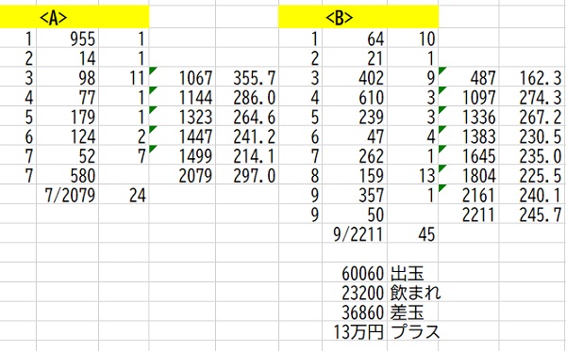Viewport: 566px width, 351px height.
Task: Click the cell with value 21
Action: 355,58
